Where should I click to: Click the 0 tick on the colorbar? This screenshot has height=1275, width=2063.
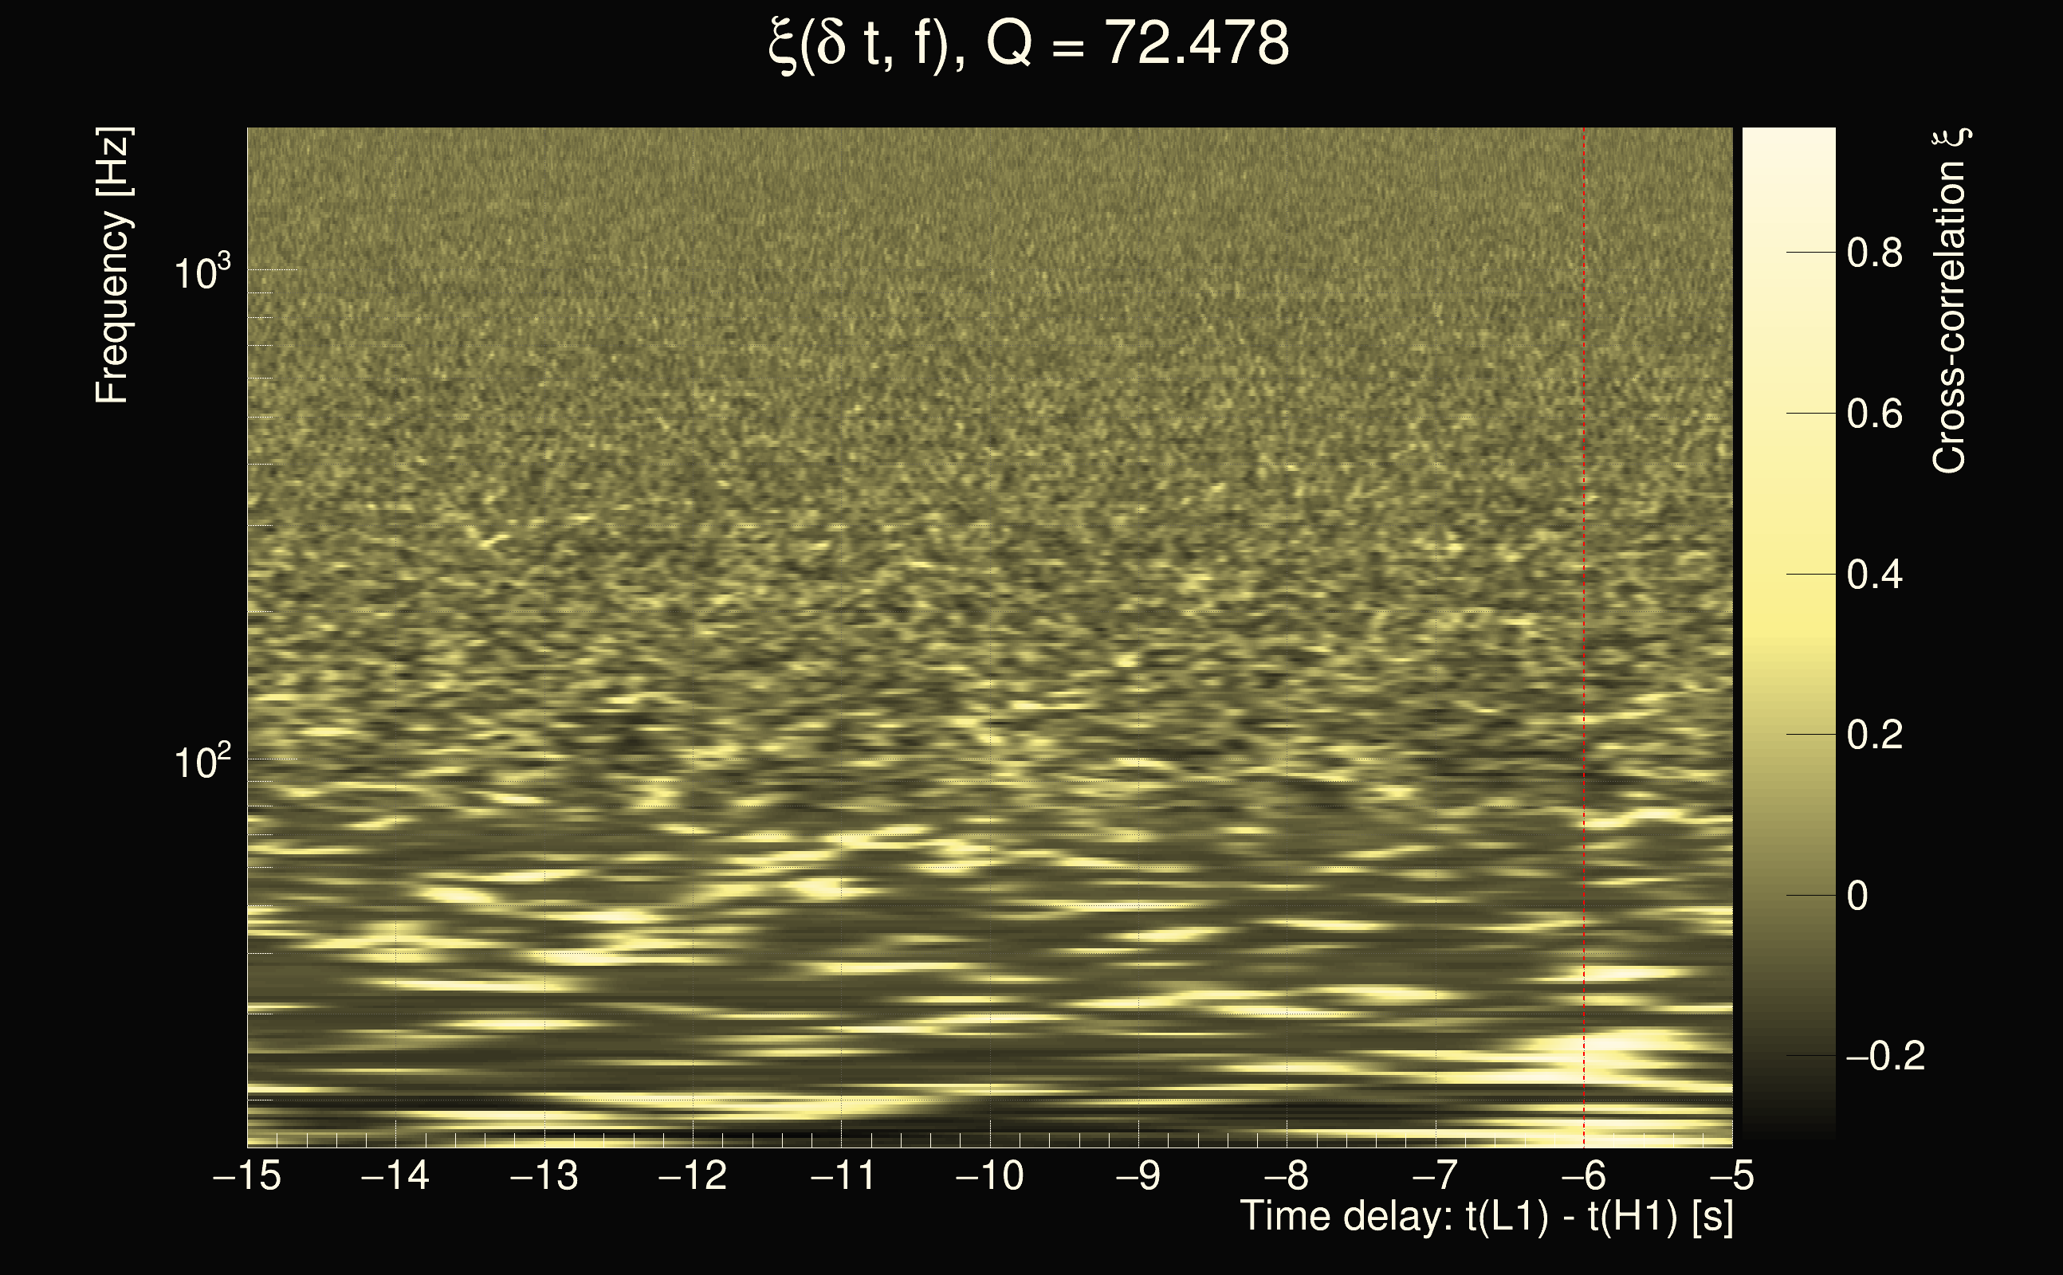(1857, 896)
